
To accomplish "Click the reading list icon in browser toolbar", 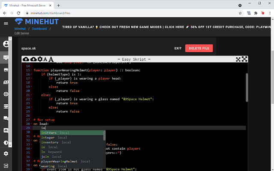I will pos(249,13).
